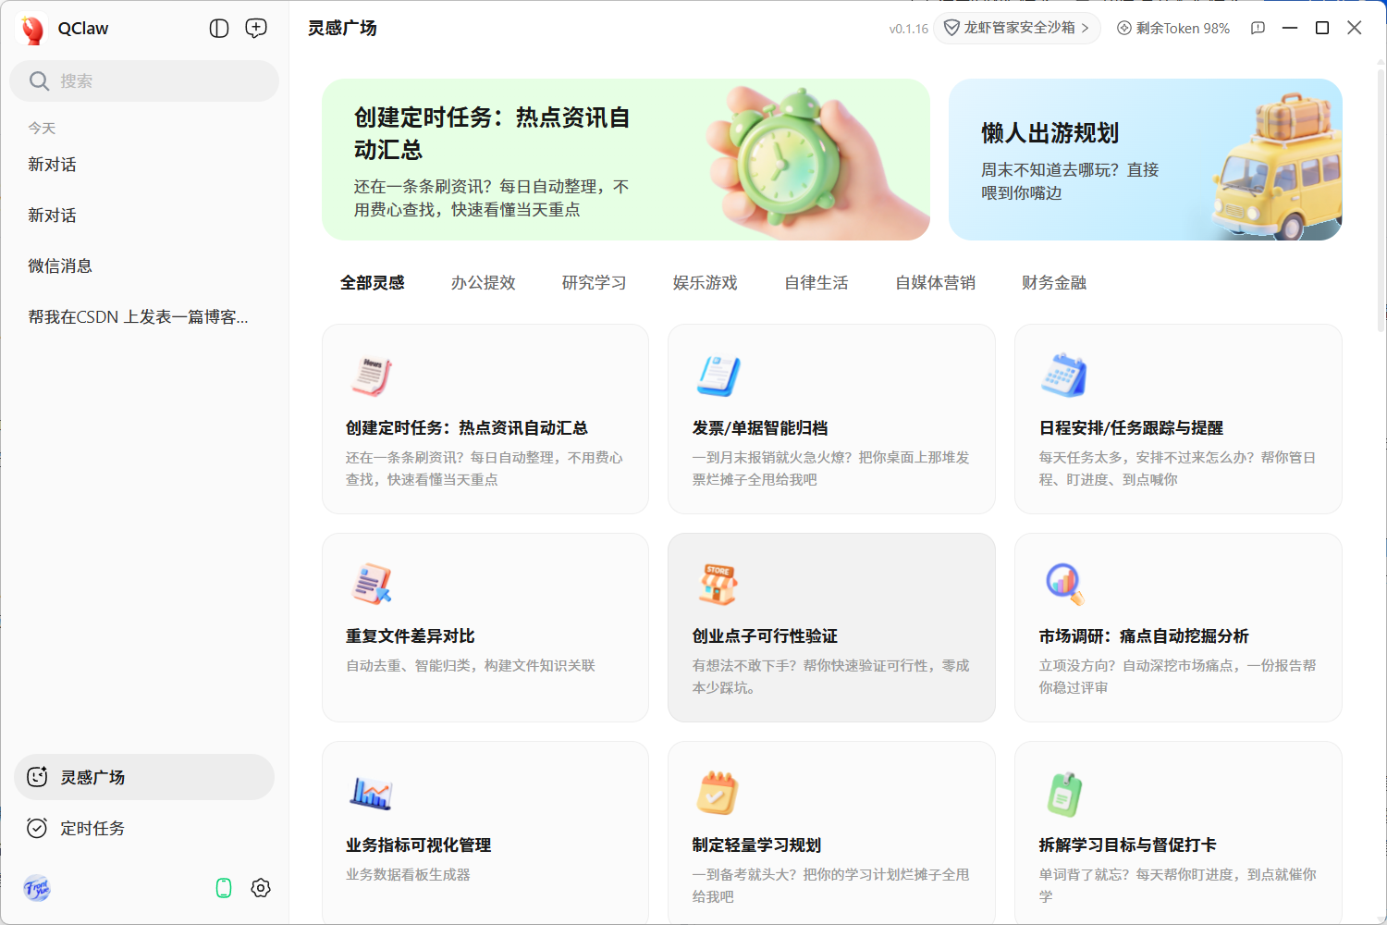The height and width of the screenshot is (925, 1387).
Task: Click the 灵感广场 page heading
Action: (342, 29)
